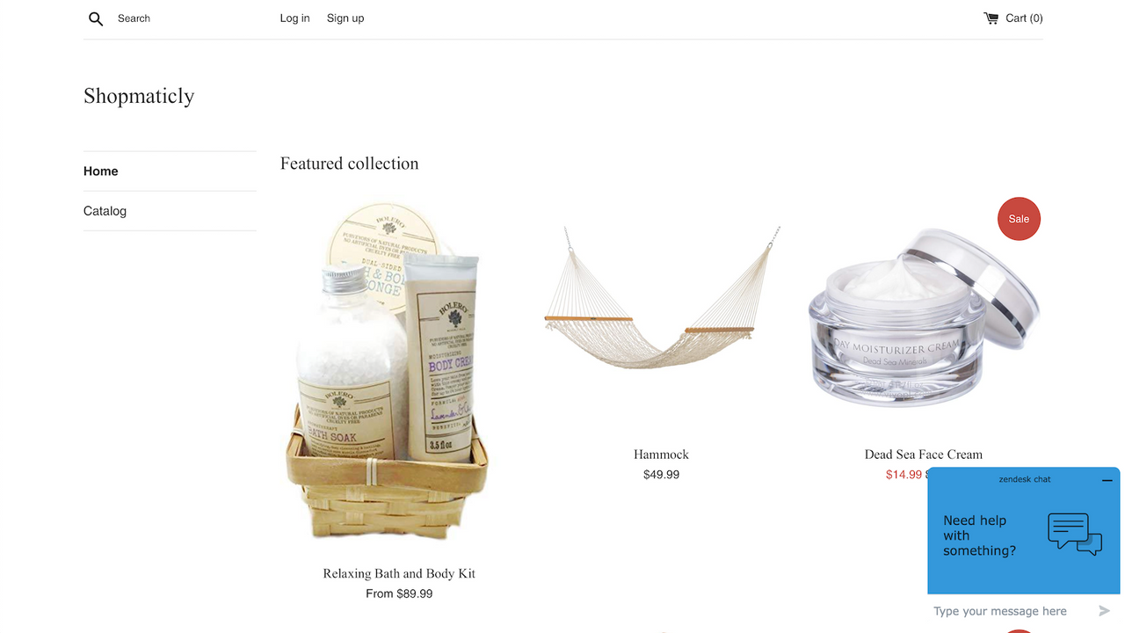
Task: Click the chat bubbles icon
Action: (1074, 535)
